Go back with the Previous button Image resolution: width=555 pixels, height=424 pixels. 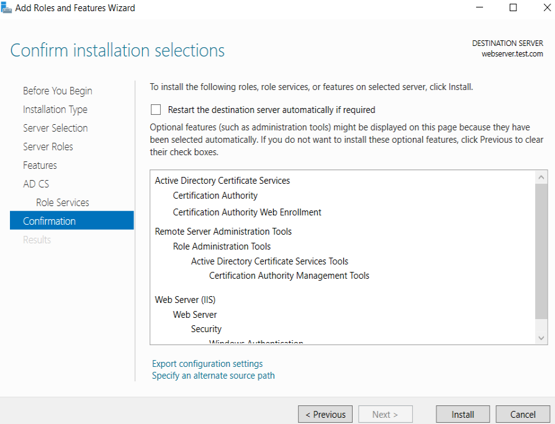point(325,414)
